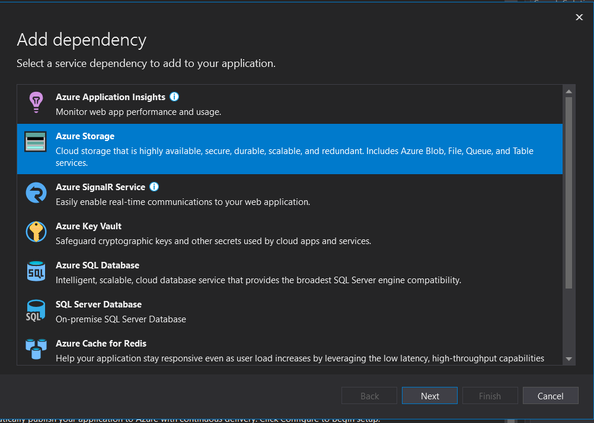
Task: Select the Azure Key Vault dependency
Action: (89, 226)
